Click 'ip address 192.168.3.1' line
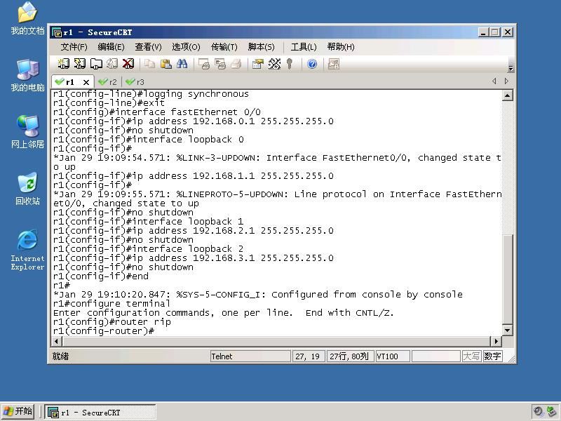This screenshot has height=421, width=561. pos(194,258)
